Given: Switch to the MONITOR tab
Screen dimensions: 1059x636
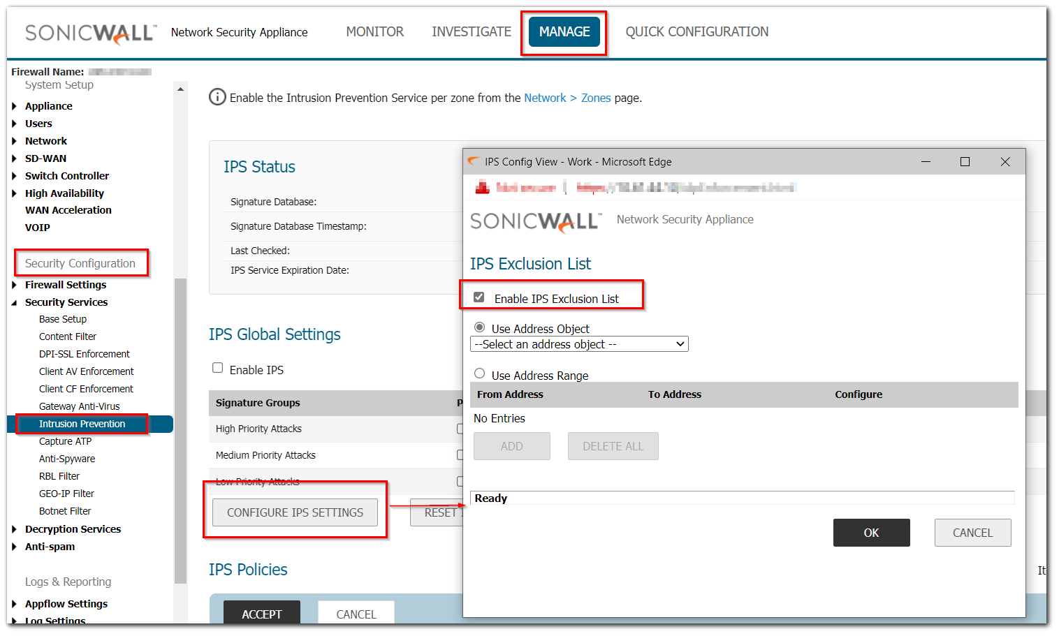Looking at the screenshot, I should point(374,32).
